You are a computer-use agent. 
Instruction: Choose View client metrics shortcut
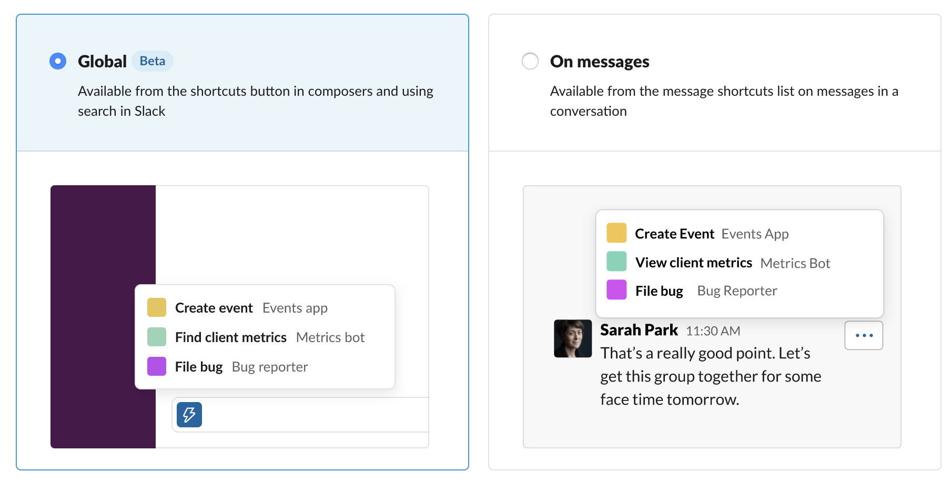(739, 262)
